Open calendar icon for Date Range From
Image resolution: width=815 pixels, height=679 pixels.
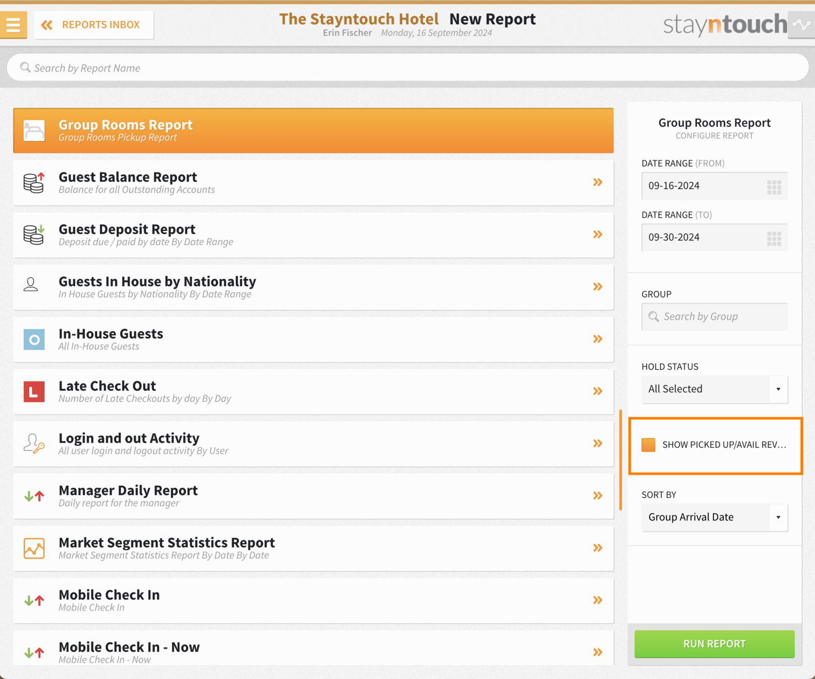click(774, 187)
